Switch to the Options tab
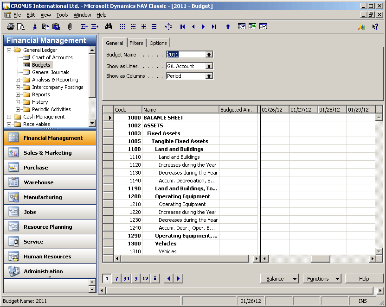 click(158, 43)
